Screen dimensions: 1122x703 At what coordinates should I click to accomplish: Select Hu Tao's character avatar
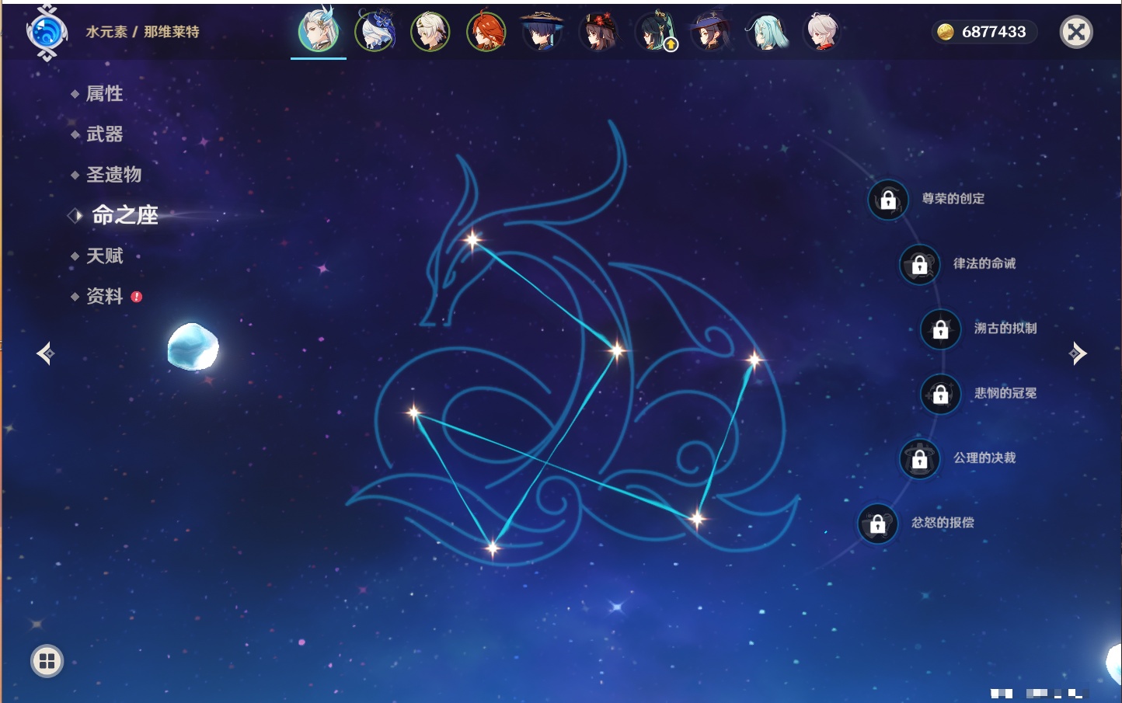(598, 32)
